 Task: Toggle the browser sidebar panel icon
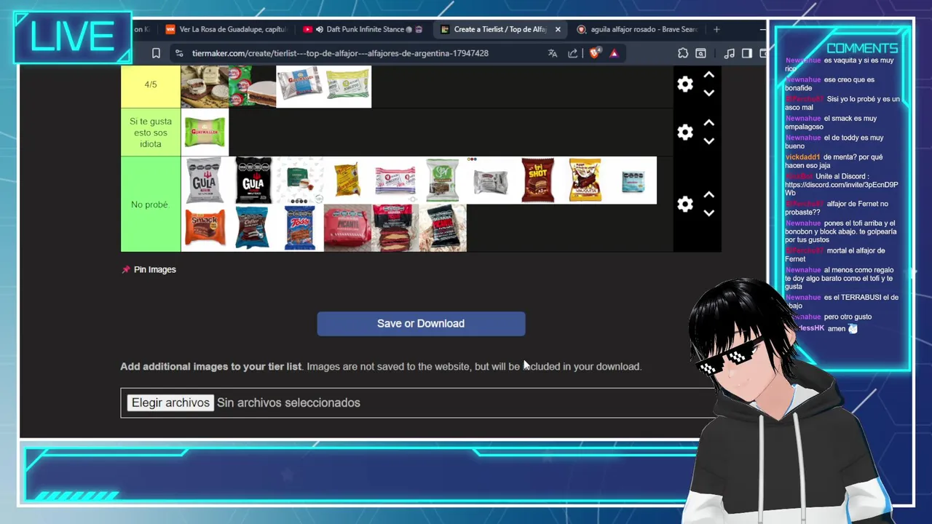click(x=746, y=53)
